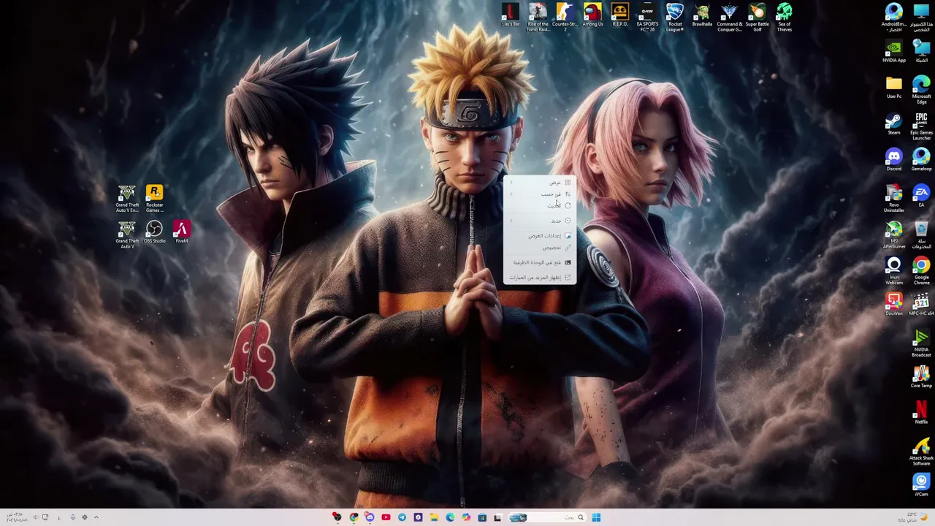The width and height of the screenshot is (935, 526).
Task: Open Telegram from the taskbar
Action: 402,517
